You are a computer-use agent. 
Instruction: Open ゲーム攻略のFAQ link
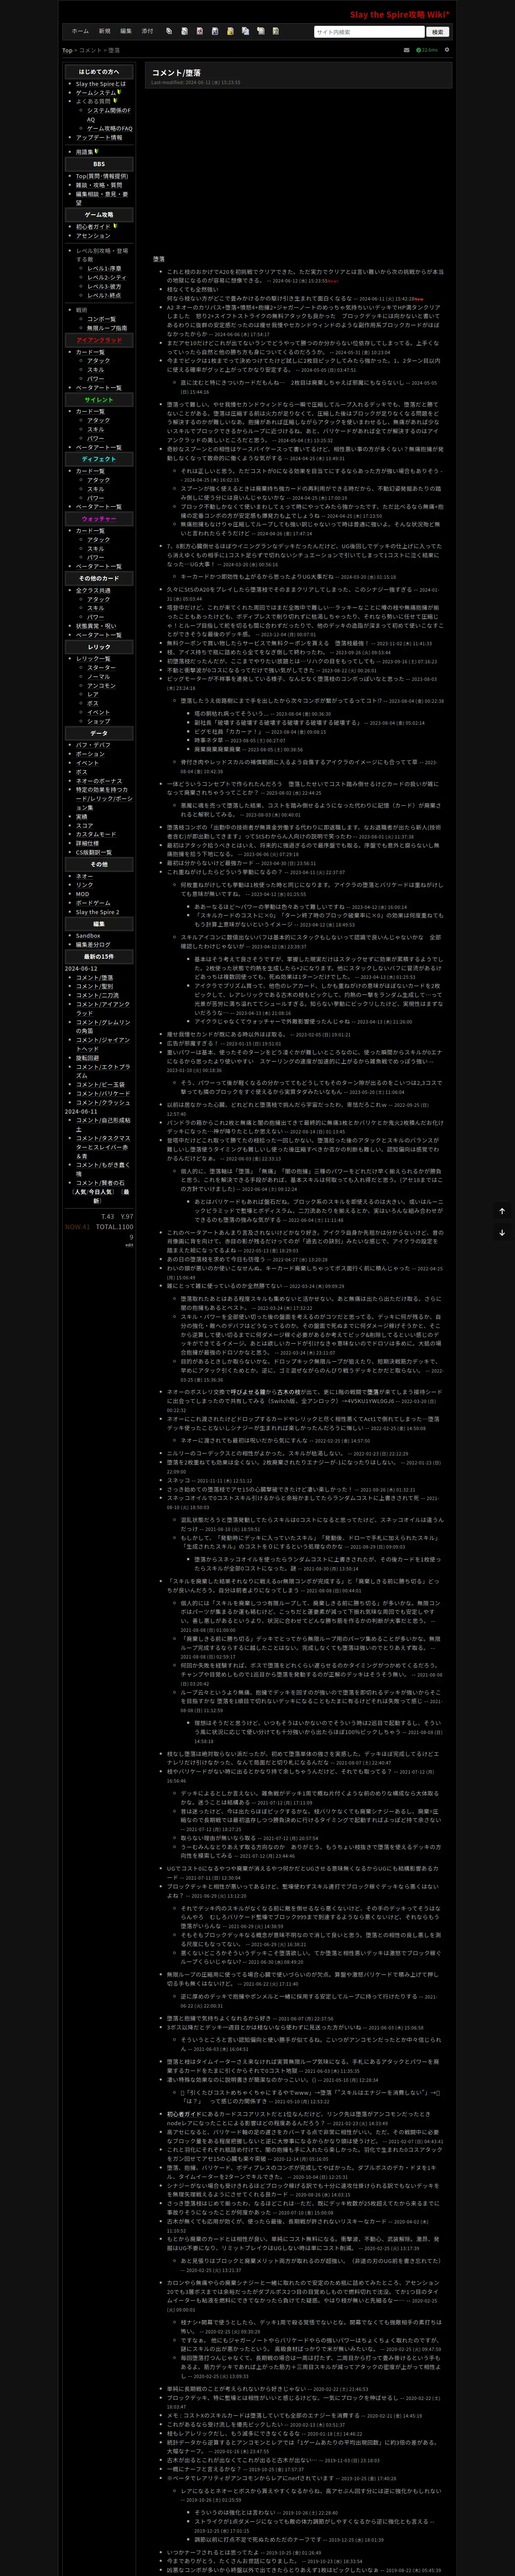click(109, 129)
